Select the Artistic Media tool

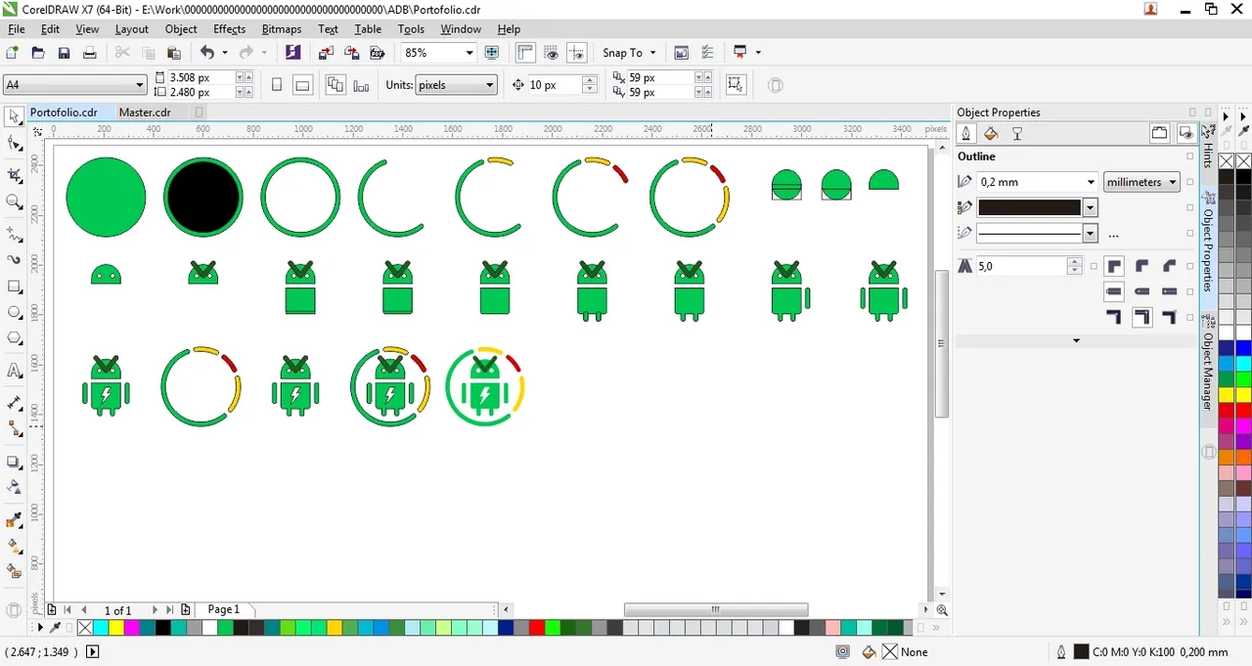coord(14,260)
